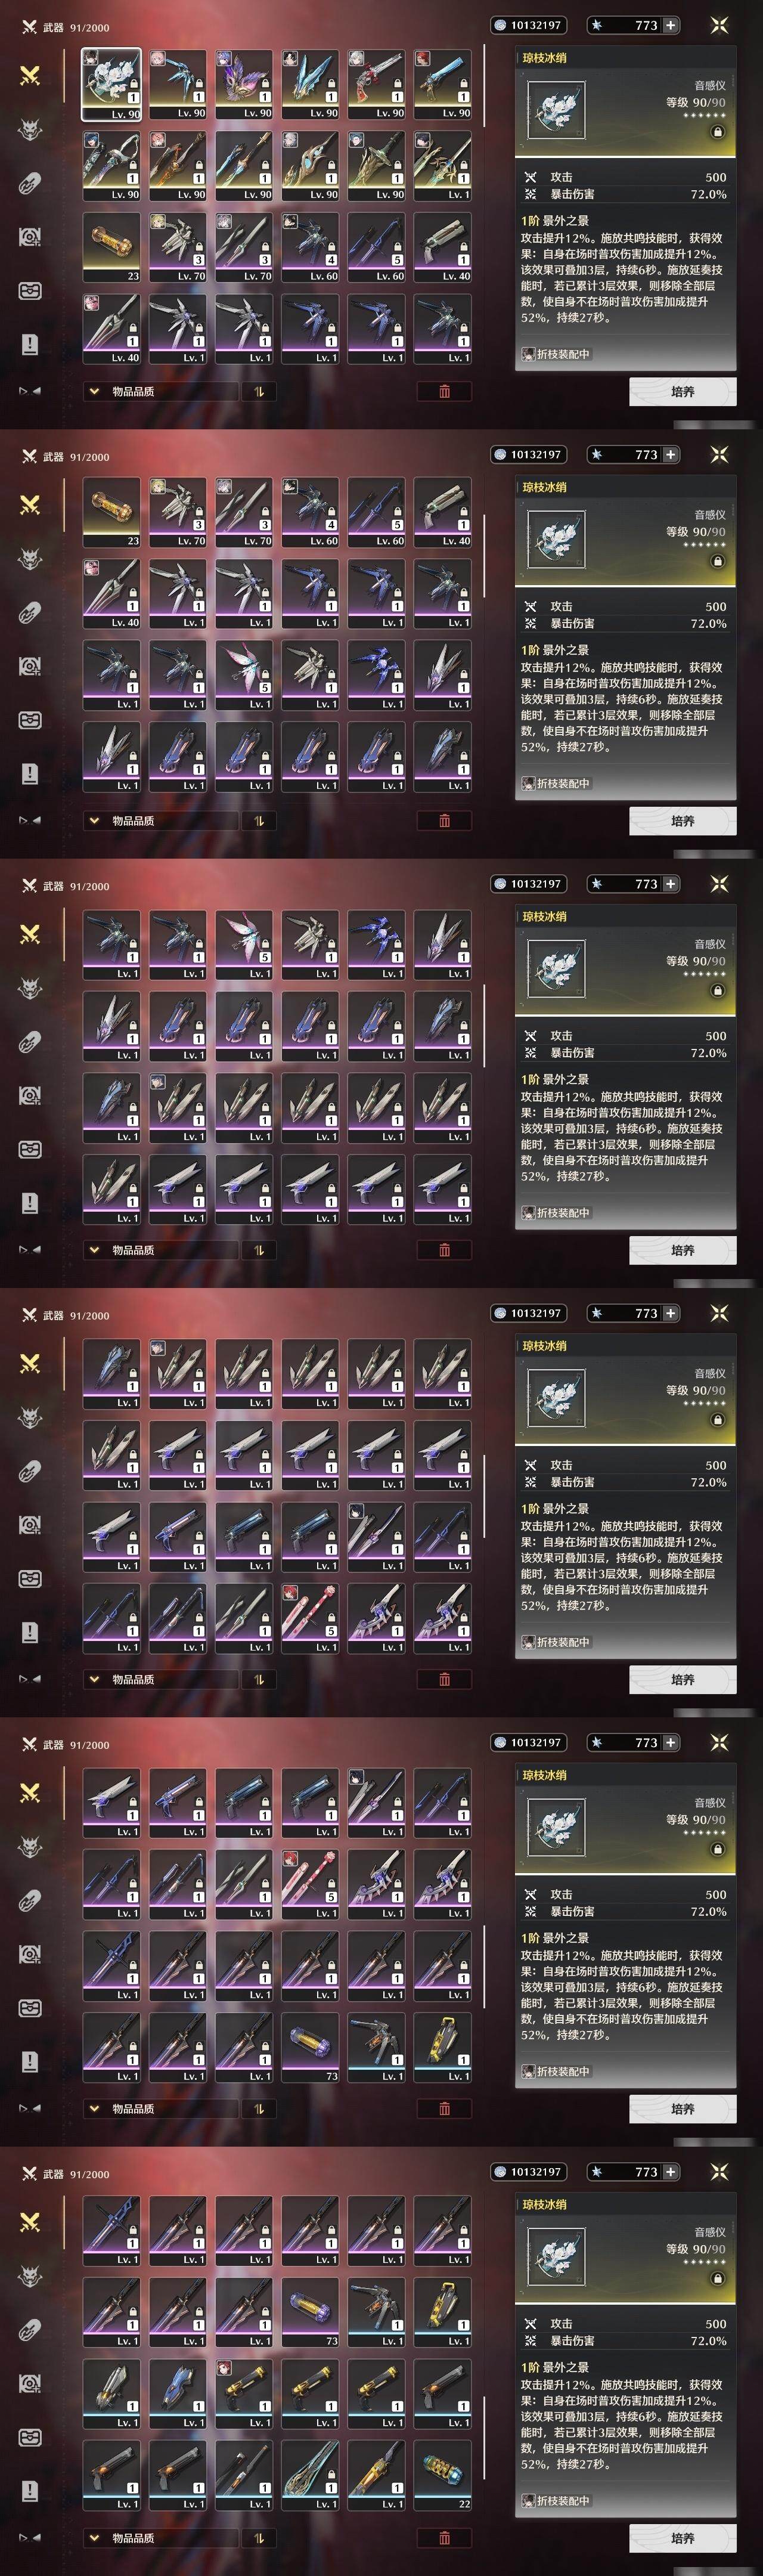Open the exclamation-mark sidebar category in top screenshot
Screen dimensions: 763x2576
(30, 344)
